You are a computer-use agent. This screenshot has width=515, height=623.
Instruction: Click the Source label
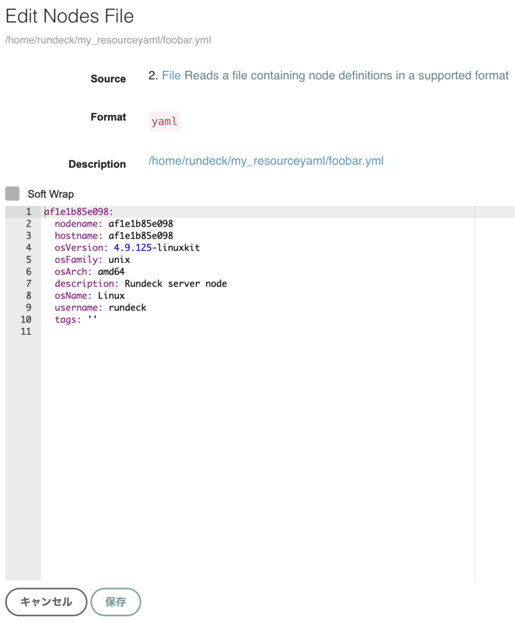click(x=108, y=78)
